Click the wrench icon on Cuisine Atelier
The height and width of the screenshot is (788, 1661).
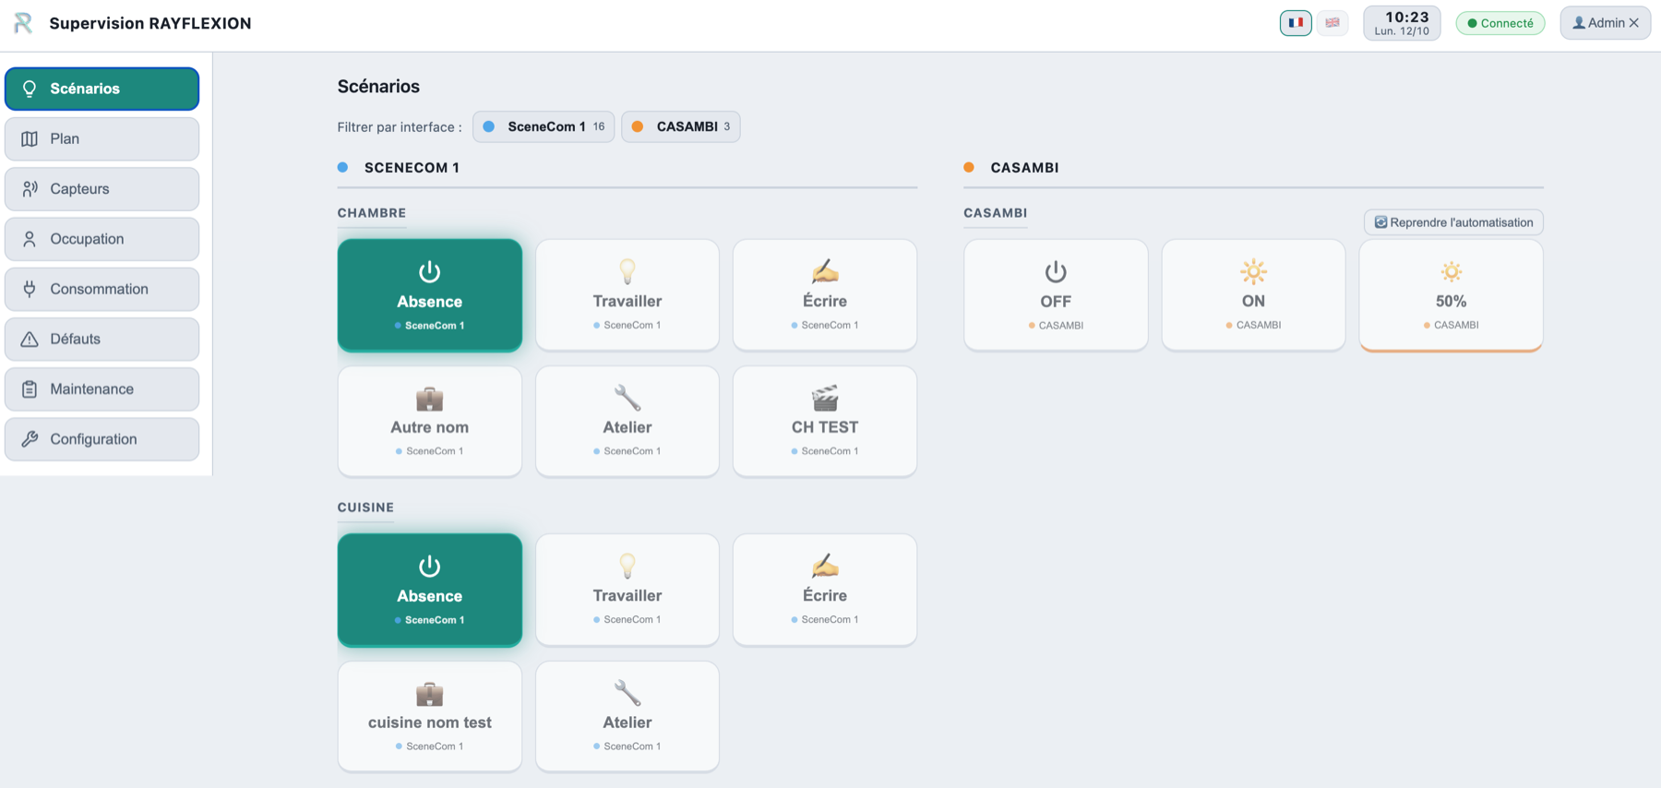627,693
